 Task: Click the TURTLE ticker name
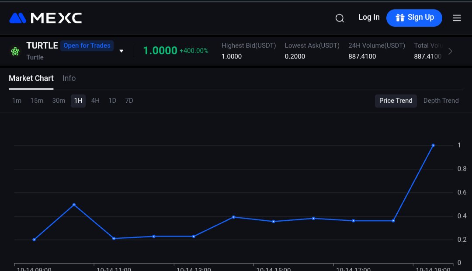pyautogui.click(x=42, y=45)
